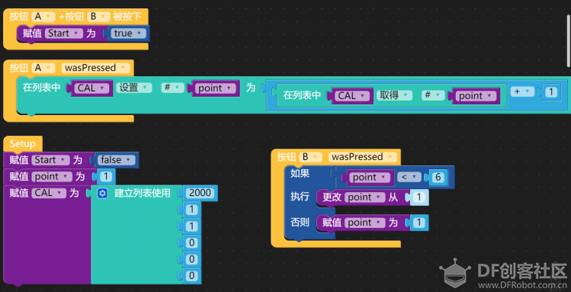The width and height of the screenshot is (571, 292).
Task: Open the CAL variable dropdown in Setup
Action: click(x=49, y=194)
